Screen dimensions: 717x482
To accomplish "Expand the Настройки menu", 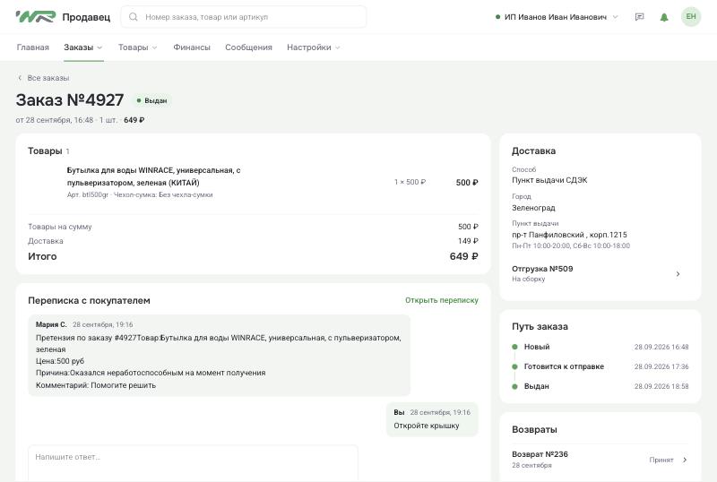I will (313, 47).
